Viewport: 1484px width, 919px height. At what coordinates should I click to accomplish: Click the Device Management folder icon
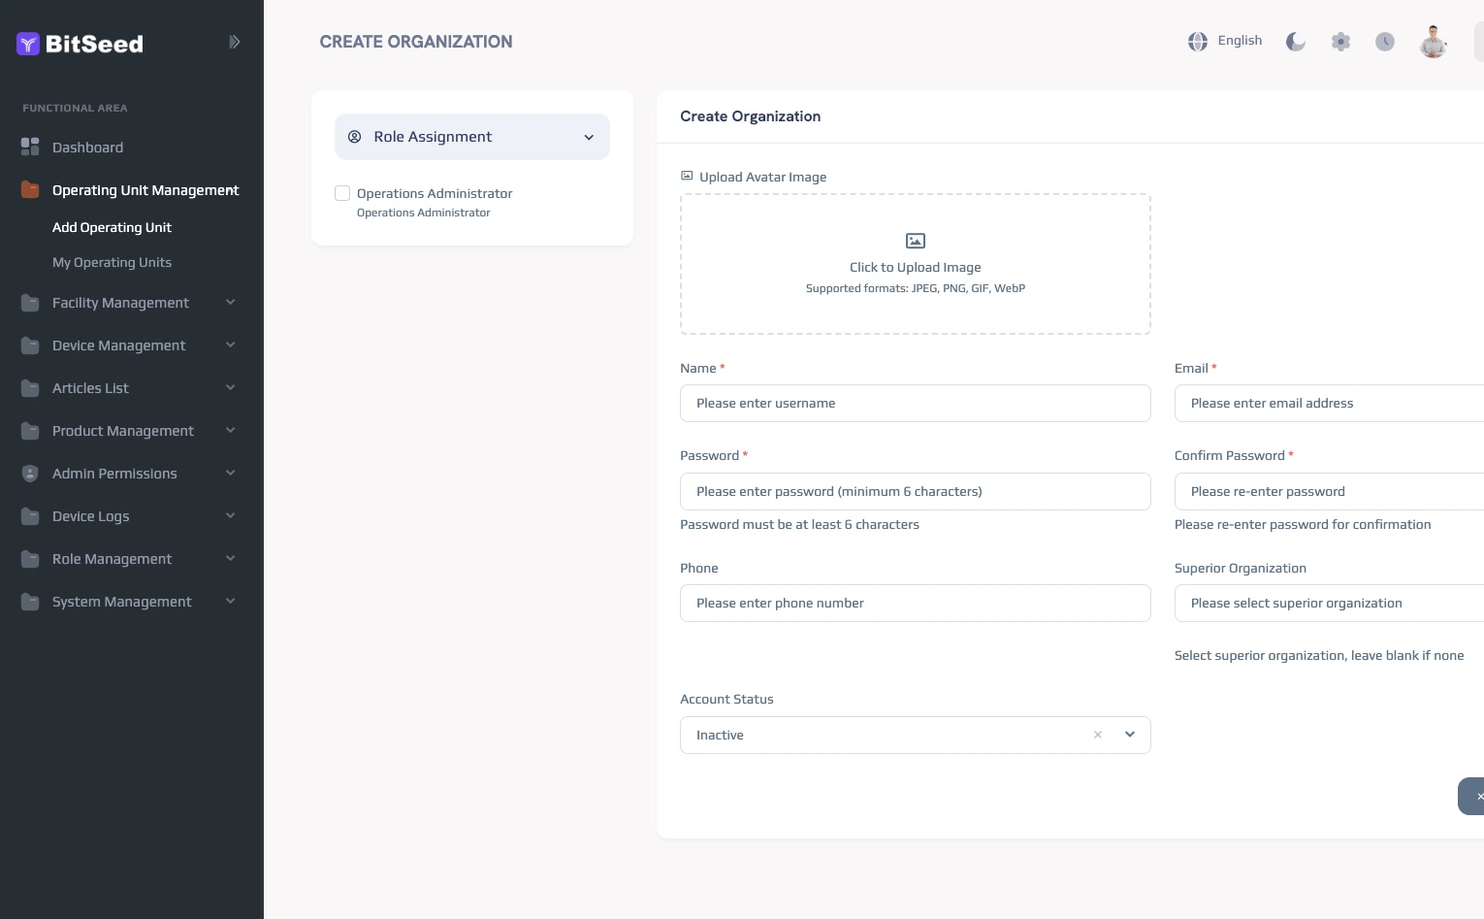30,345
